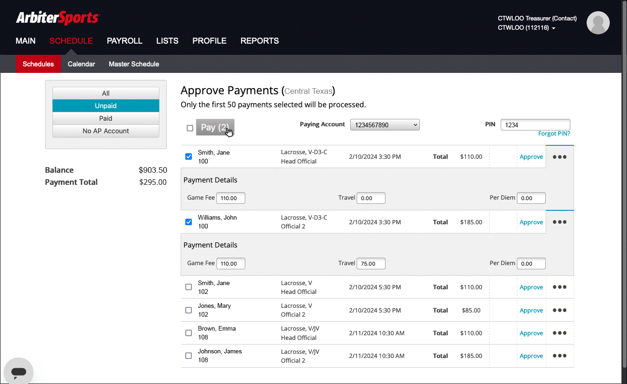
Task: Open the chat support bubble
Action: pyautogui.click(x=19, y=371)
